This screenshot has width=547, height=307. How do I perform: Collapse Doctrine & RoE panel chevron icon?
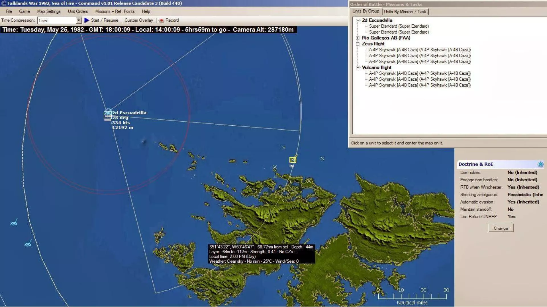(540, 164)
